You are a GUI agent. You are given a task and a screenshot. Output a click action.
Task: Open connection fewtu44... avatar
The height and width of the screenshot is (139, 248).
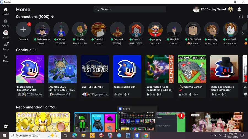pyautogui.click(x=117, y=29)
